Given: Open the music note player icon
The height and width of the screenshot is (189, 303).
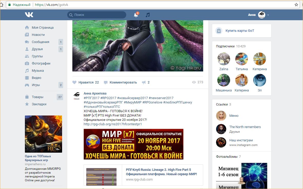Looking at the screenshot, I should (148, 15).
